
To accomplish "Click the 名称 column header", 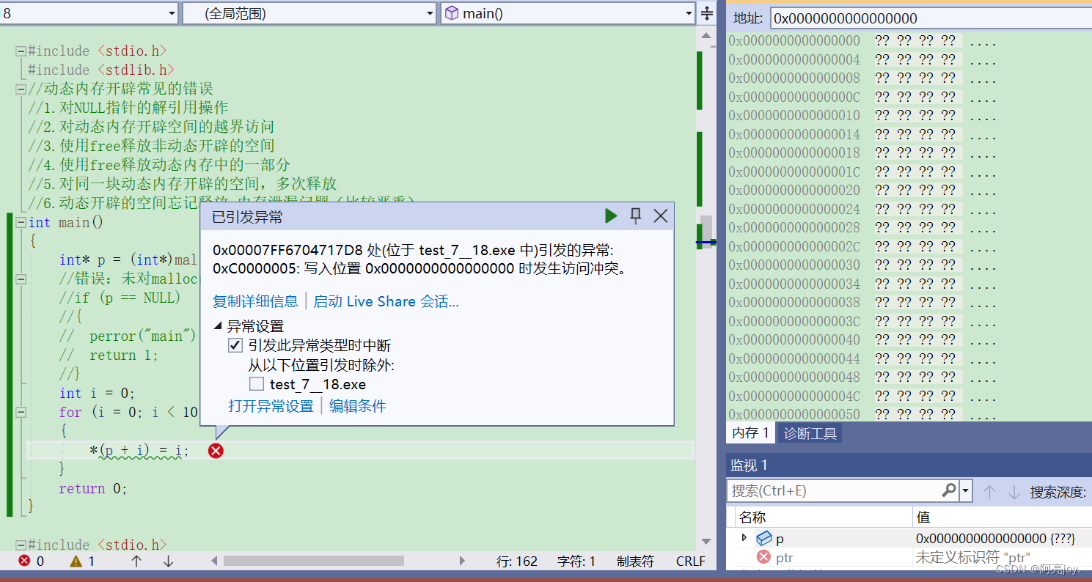I will pos(752,517).
